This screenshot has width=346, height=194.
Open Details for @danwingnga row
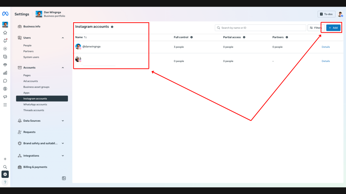click(326, 47)
